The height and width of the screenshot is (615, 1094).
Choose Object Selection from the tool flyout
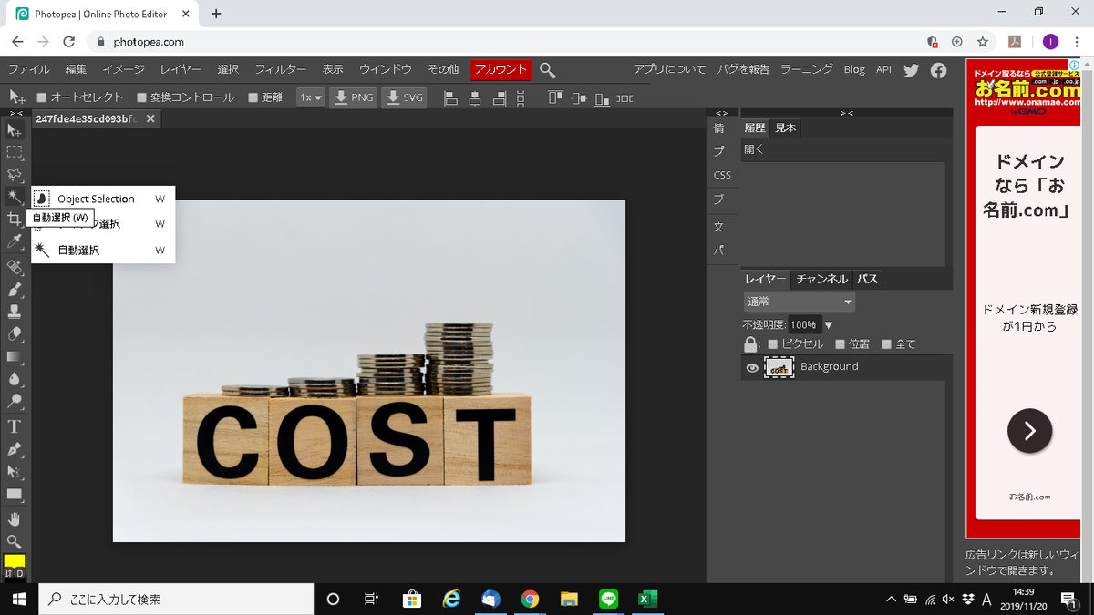coord(96,199)
